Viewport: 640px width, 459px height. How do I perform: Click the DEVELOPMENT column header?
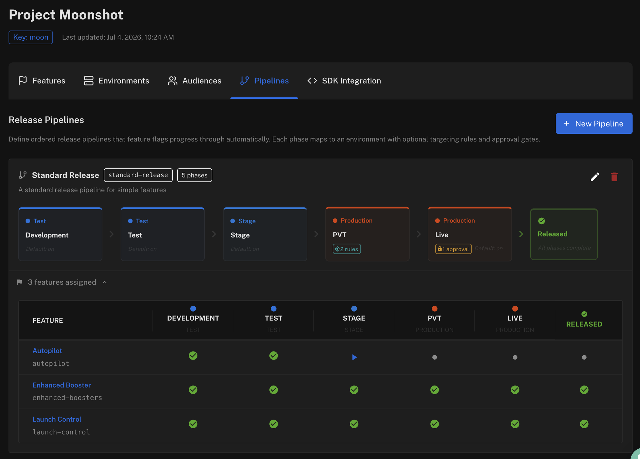[x=193, y=320]
